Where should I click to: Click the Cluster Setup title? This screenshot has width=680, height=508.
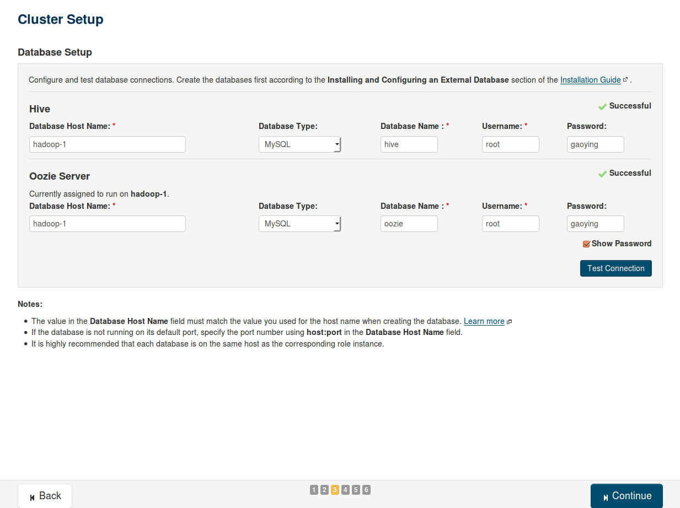click(61, 19)
